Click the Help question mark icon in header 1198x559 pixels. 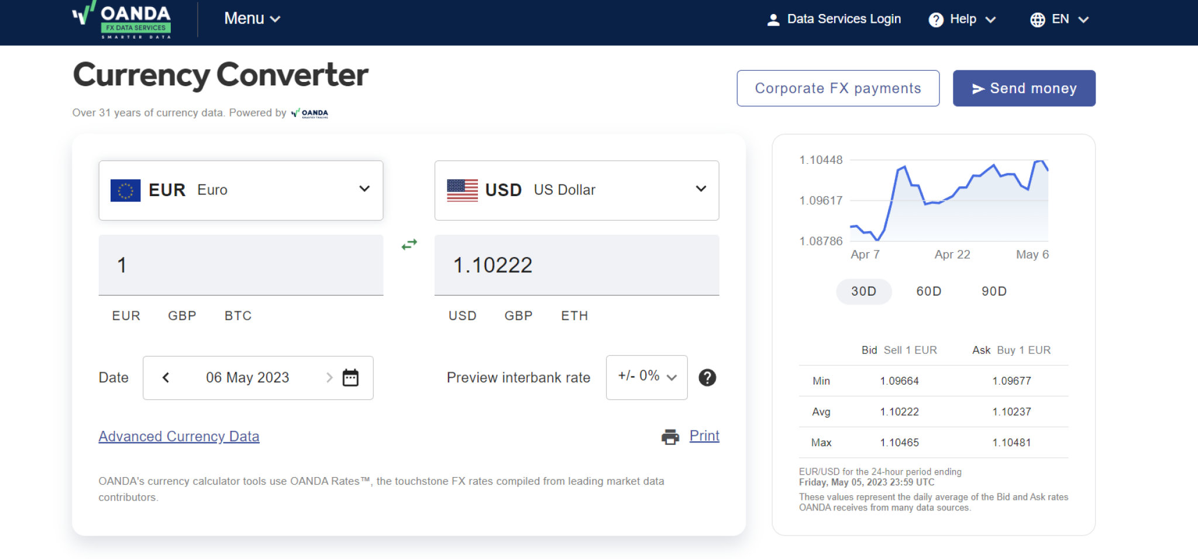(936, 19)
